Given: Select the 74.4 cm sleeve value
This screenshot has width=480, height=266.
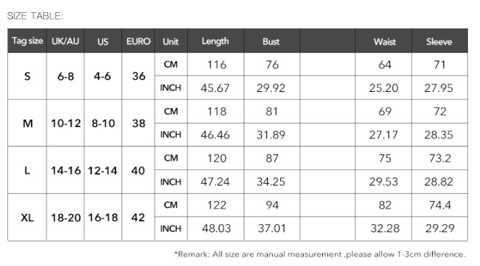Looking at the screenshot, I should click(x=439, y=205).
